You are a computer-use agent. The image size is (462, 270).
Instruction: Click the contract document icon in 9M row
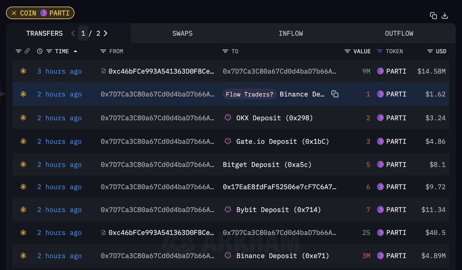point(104,71)
